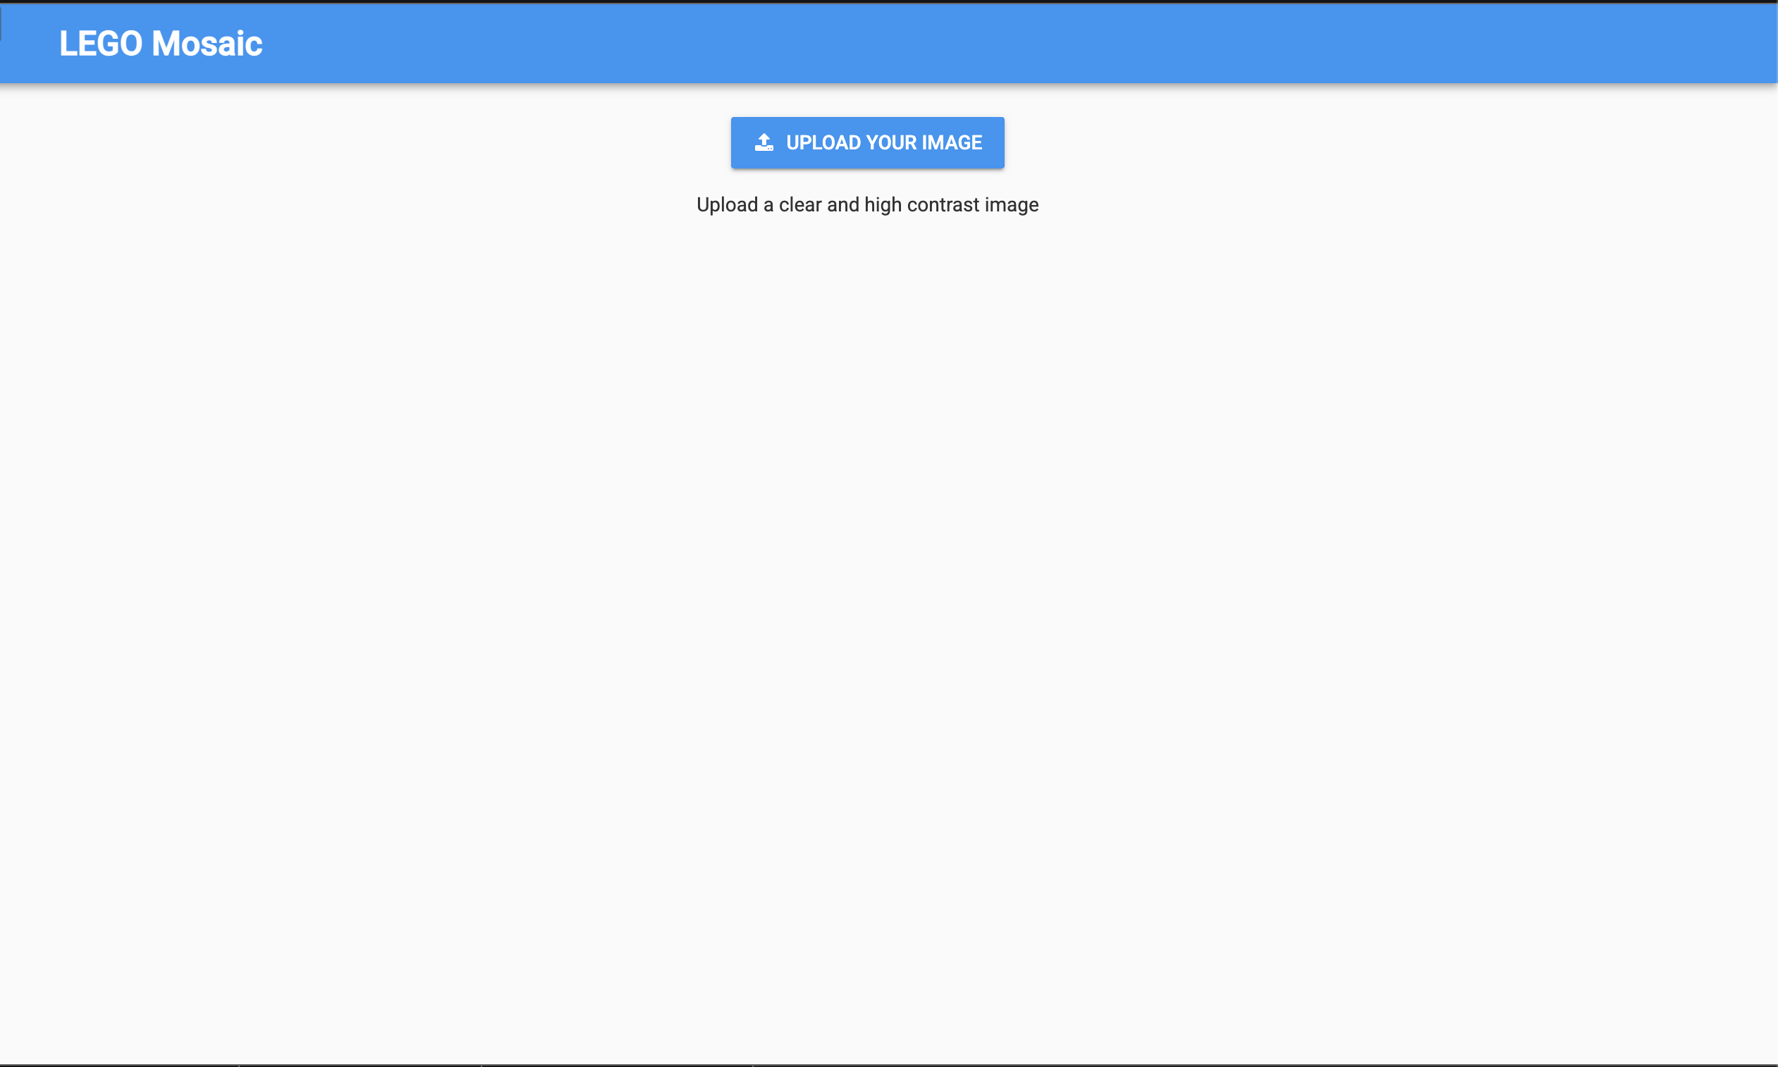Screen dimensions: 1778x1067
Task: Open the image file picker via Upload Your Image
Action: tap(867, 142)
